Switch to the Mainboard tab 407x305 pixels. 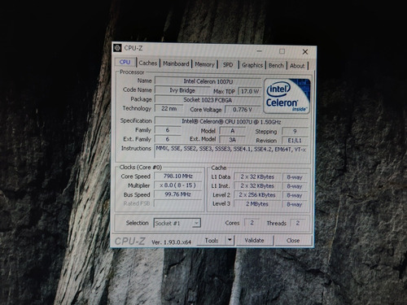[x=176, y=64]
